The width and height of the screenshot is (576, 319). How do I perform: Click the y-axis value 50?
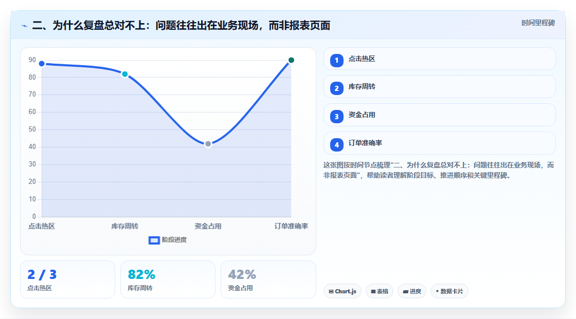click(x=32, y=129)
